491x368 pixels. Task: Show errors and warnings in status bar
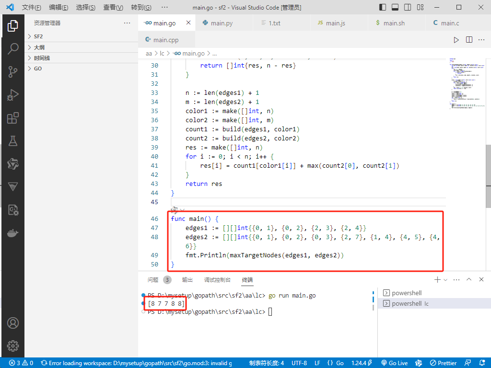tap(21, 363)
